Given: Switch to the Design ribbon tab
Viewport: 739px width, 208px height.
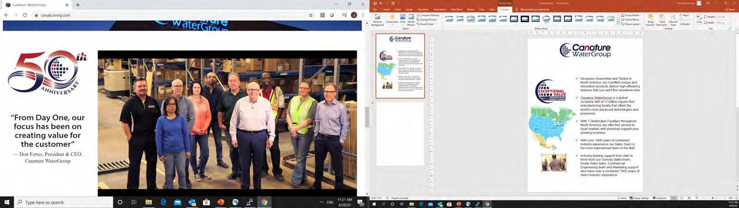Looking at the screenshot, I should (x=409, y=9).
